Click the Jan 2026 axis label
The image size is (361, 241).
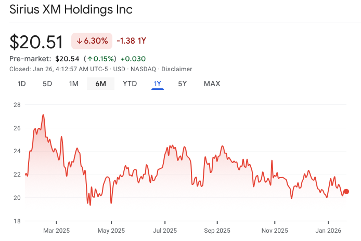pos(328,231)
